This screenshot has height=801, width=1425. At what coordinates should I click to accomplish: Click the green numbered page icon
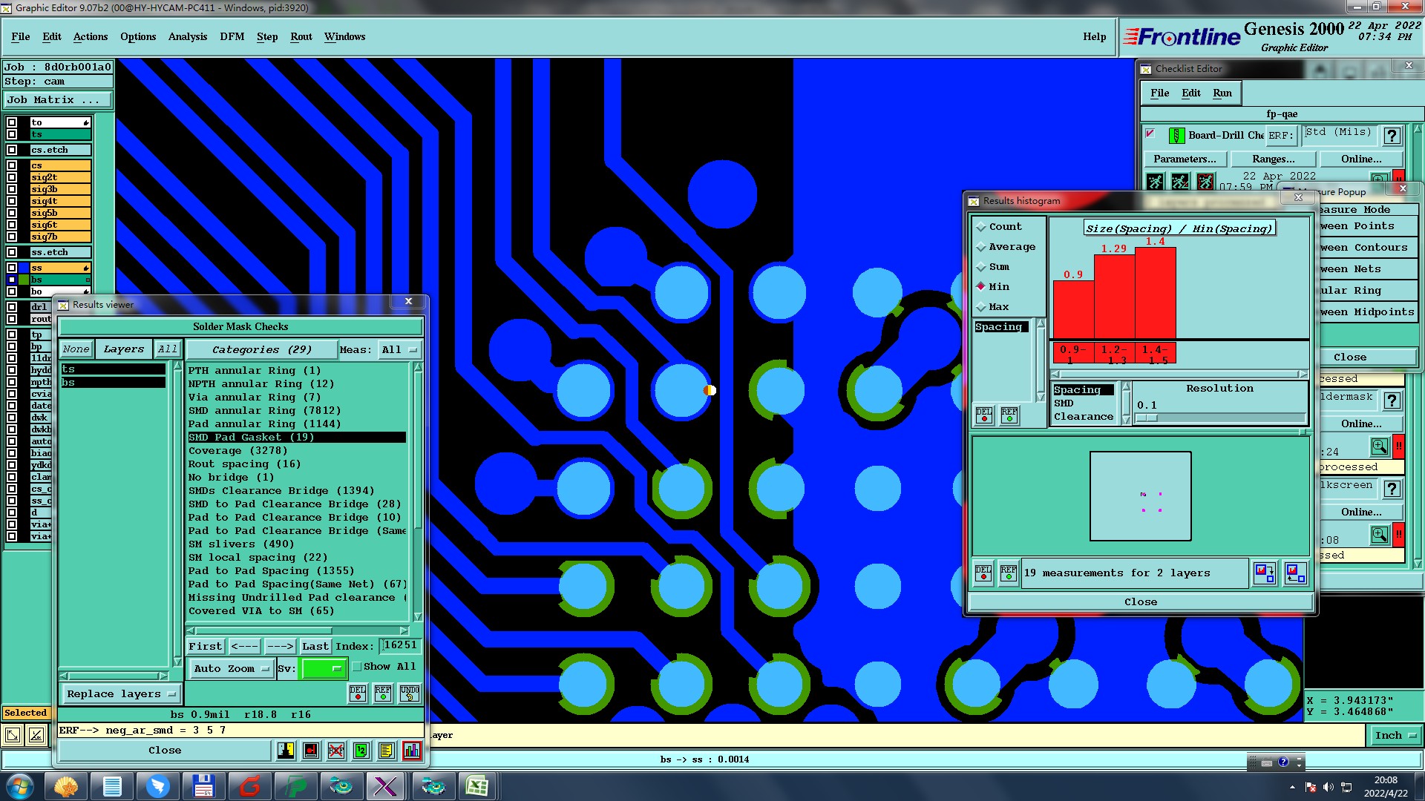(x=361, y=751)
